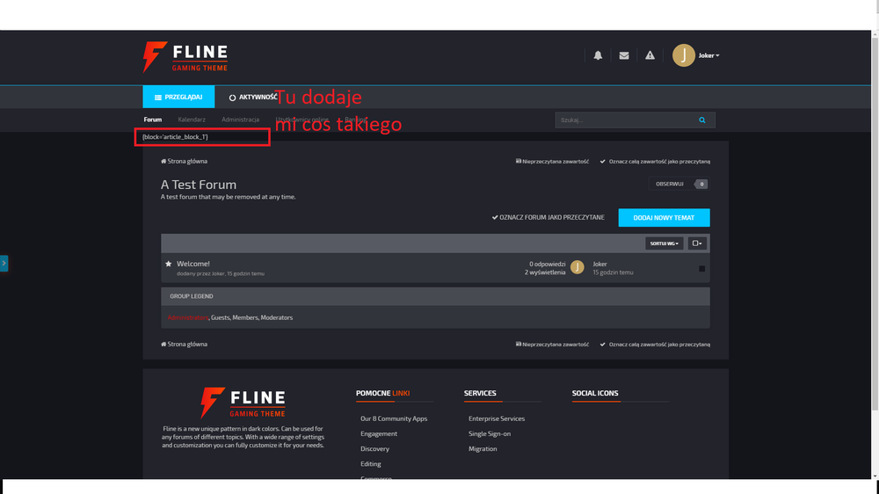Click the warning triangle reports icon
879x494 pixels.
coord(650,55)
